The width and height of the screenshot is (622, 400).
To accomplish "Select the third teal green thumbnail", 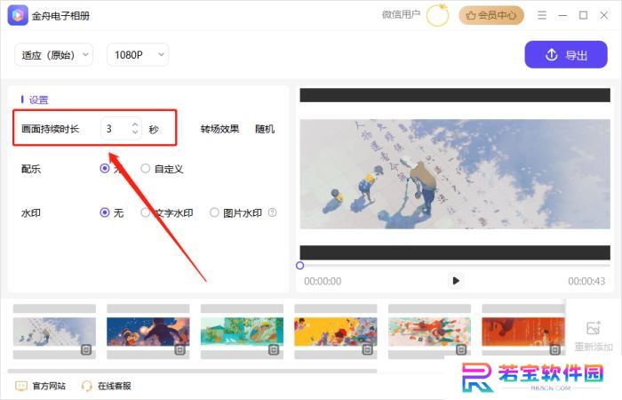I will click(242, 332).
